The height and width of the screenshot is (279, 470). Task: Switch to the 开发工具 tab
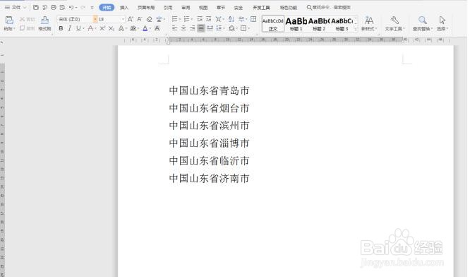tap(261, 8)
